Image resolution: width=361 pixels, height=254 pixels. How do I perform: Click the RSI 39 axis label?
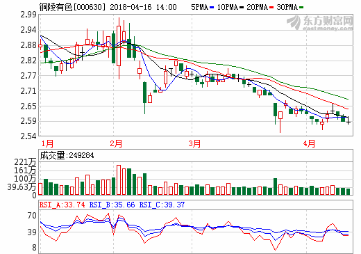point(32,232)
